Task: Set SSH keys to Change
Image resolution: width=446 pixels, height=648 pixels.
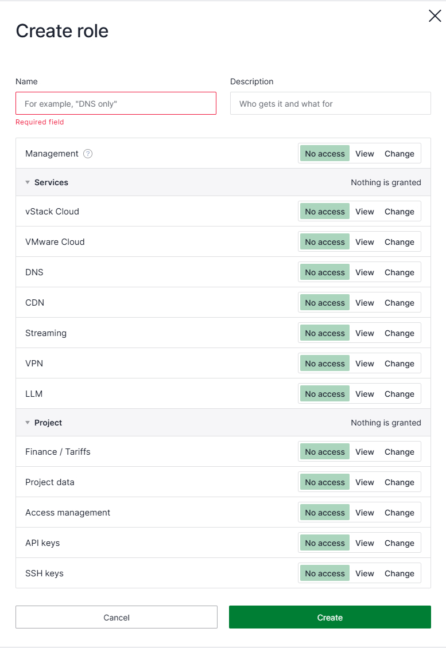Action: [400, 573]
